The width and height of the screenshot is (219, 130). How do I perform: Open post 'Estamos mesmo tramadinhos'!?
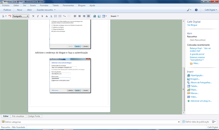coord(197,59)
